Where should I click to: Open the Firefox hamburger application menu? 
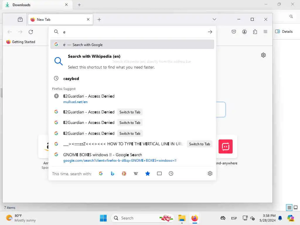point(265,32)
